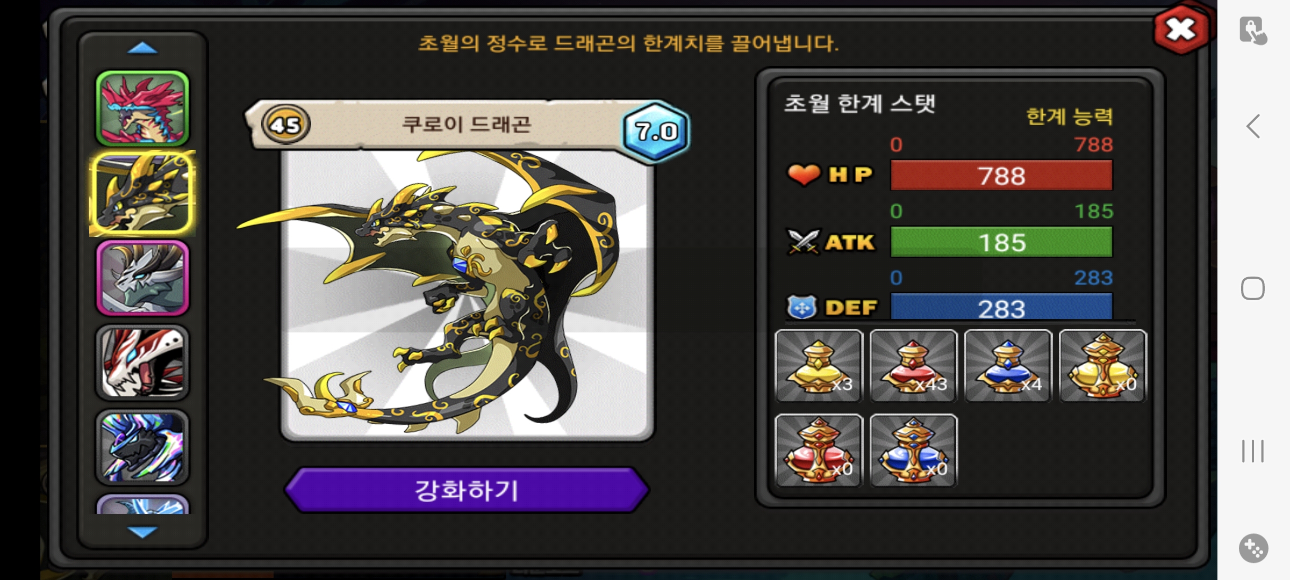Screen dimensions: 1290x580
Task: Open Android recent apps button
Action: coord(1253,451)
